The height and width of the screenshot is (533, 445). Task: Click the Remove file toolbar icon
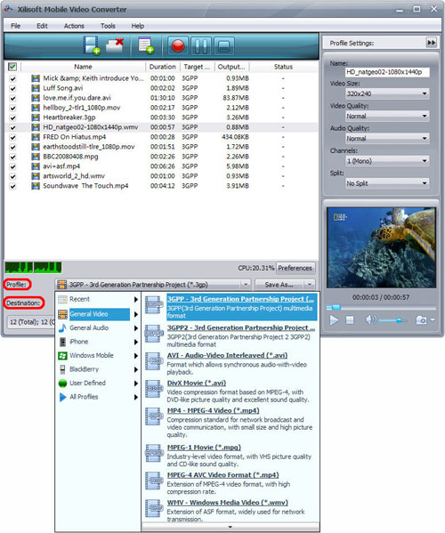coord(115,45)
